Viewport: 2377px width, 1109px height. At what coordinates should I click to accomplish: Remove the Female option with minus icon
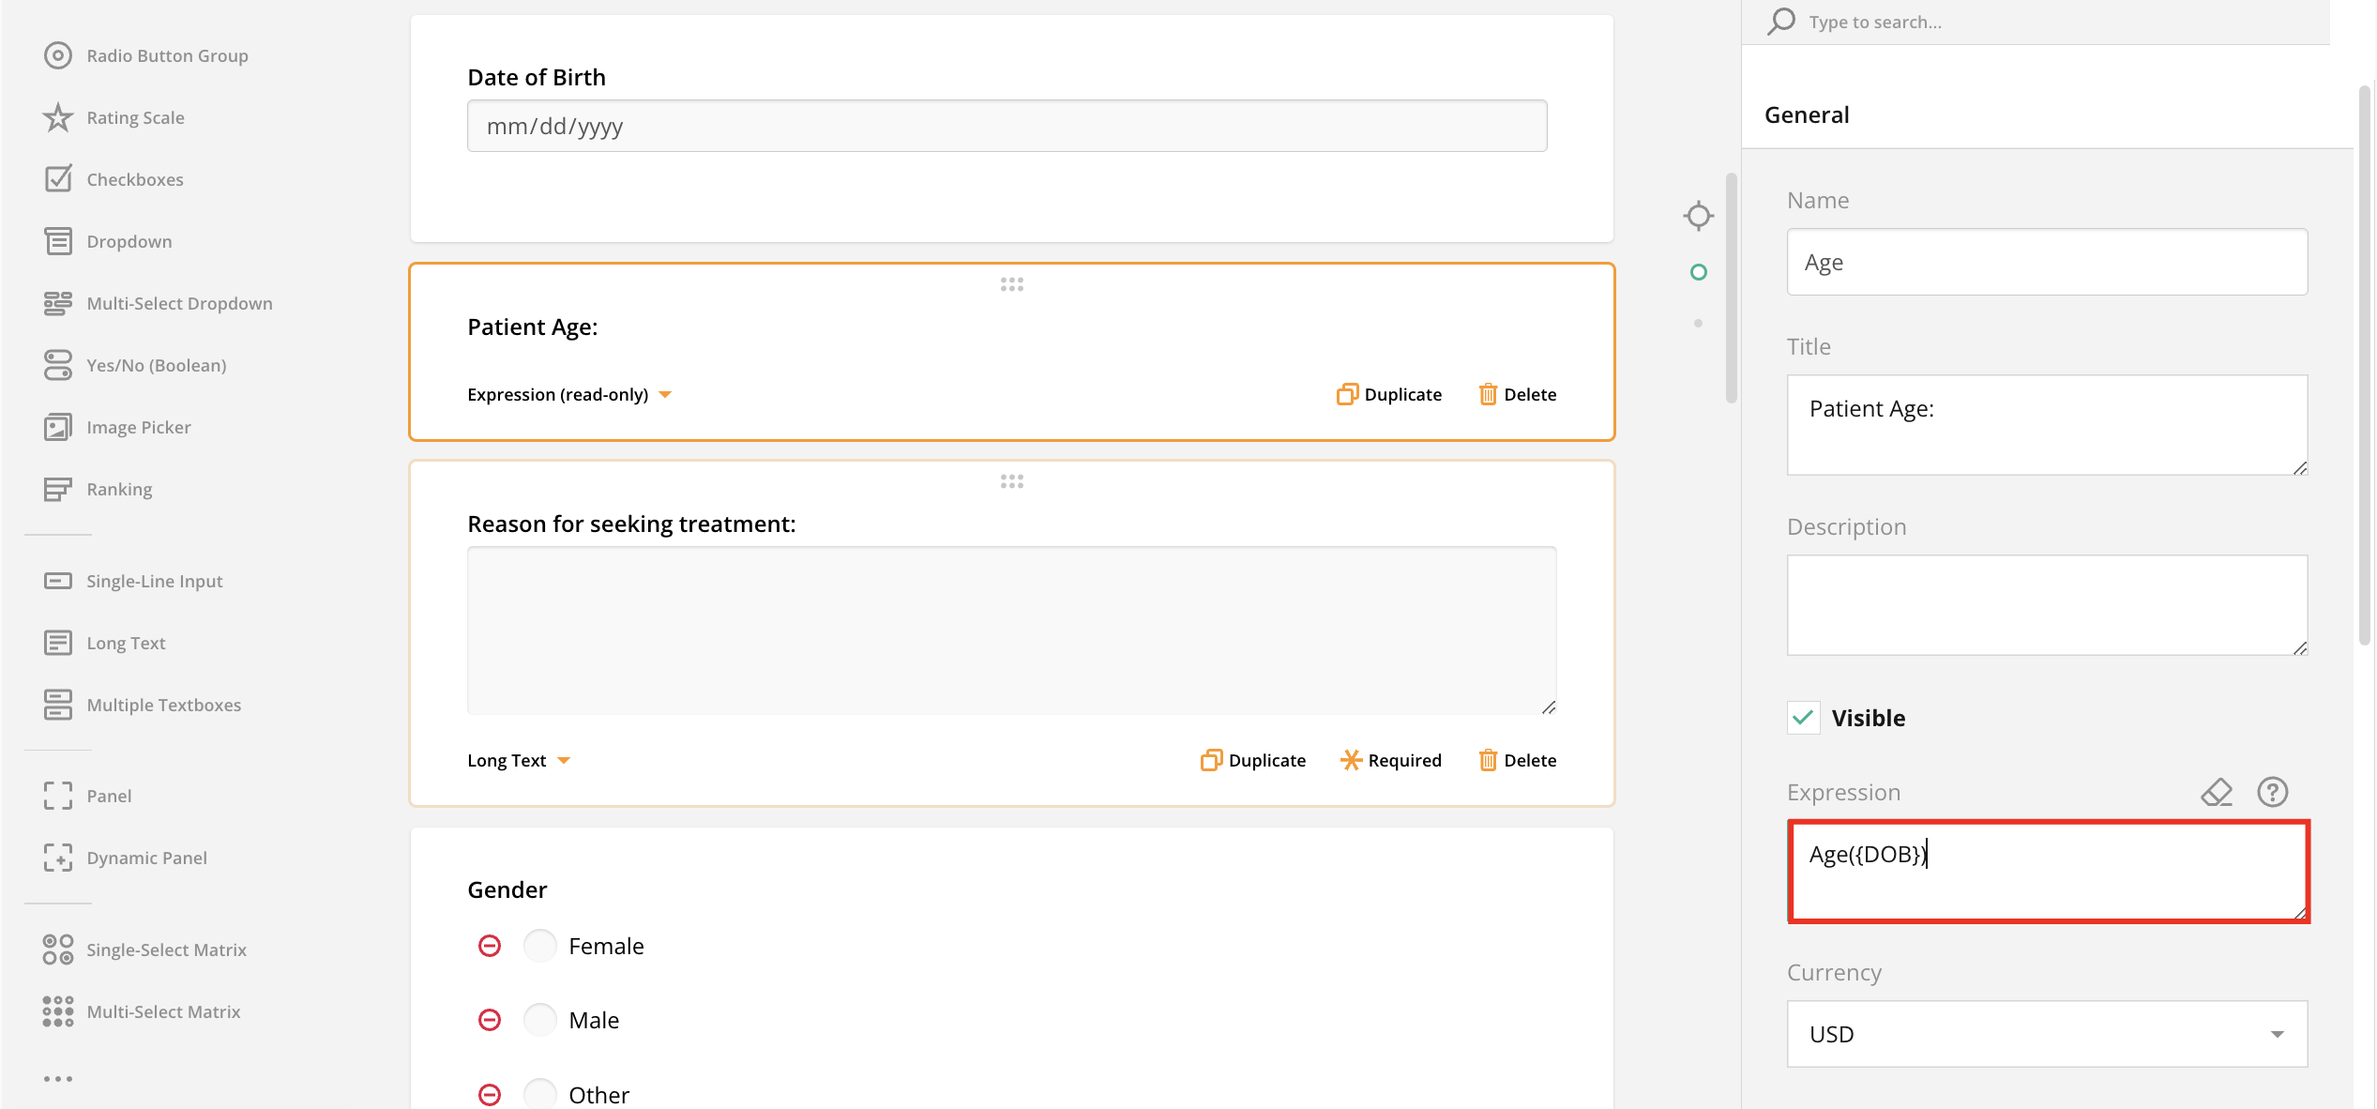click(490, 946)
